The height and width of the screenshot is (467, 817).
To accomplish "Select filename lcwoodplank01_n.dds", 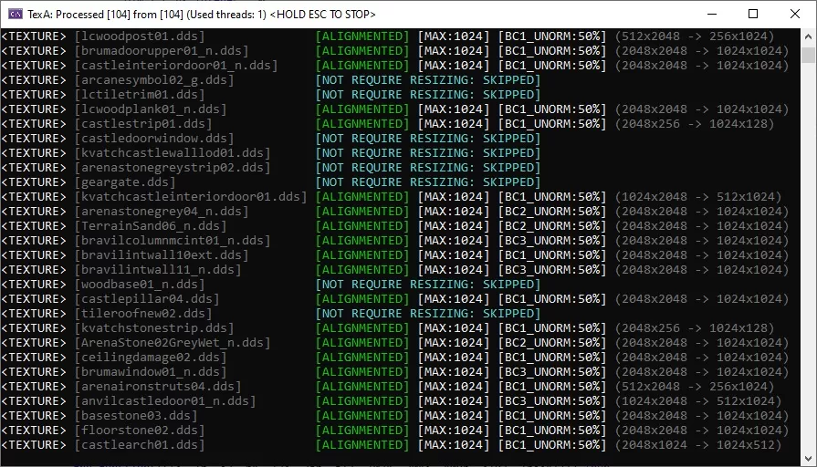I will click(151, 109).
